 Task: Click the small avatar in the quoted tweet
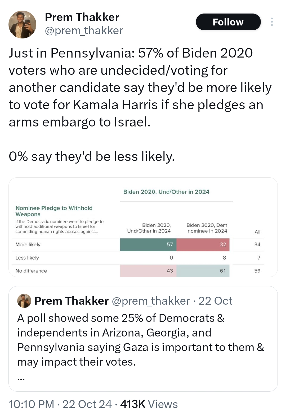point(24,301)
